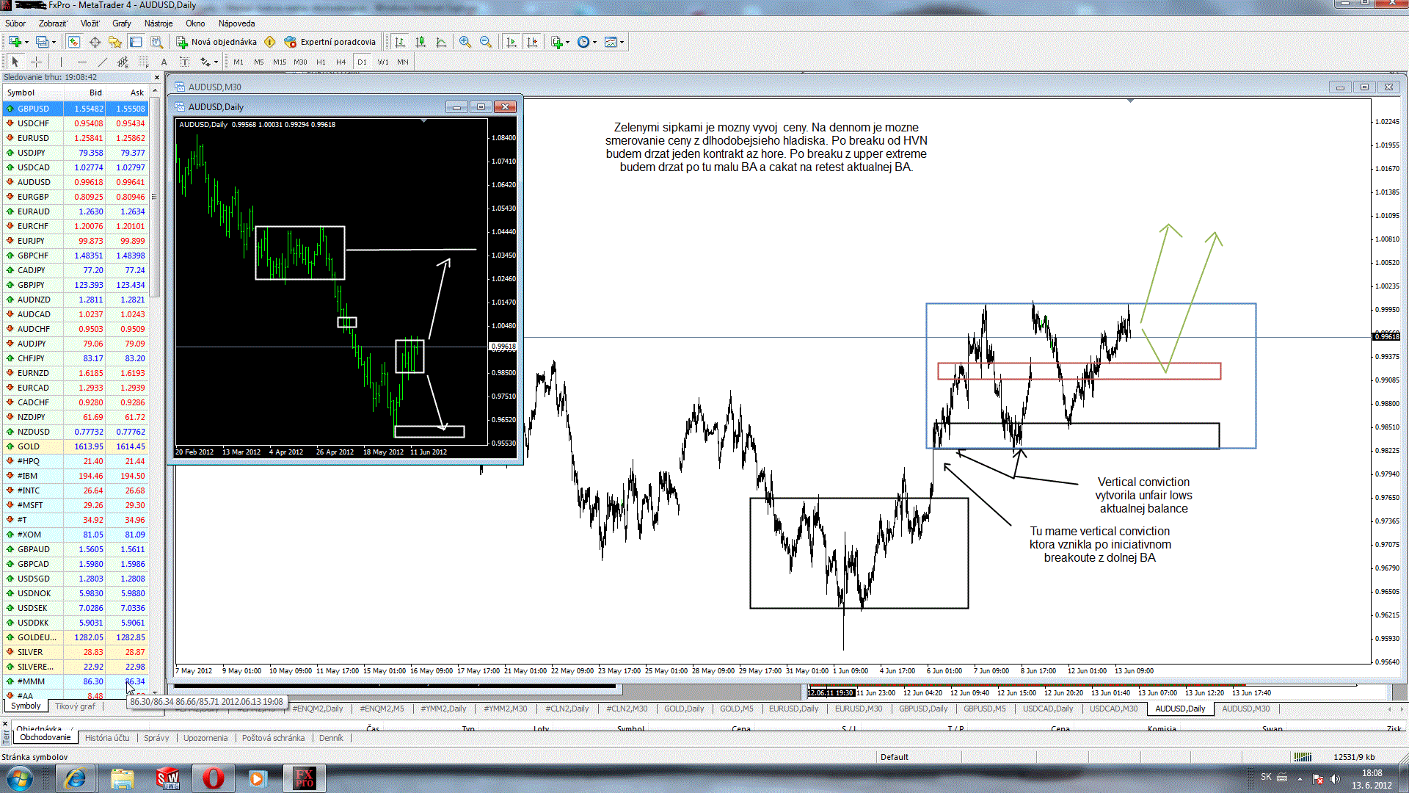Click the Zoom In magnifier icon
This screenshot has width=1409, height=793.
click(465, 42)
